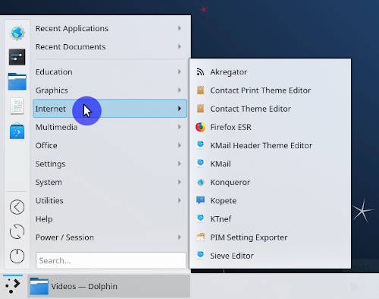This screenshot has width=379, height=299.
Task: Click the KTnef icon
Action: click(x=200, y=219)
